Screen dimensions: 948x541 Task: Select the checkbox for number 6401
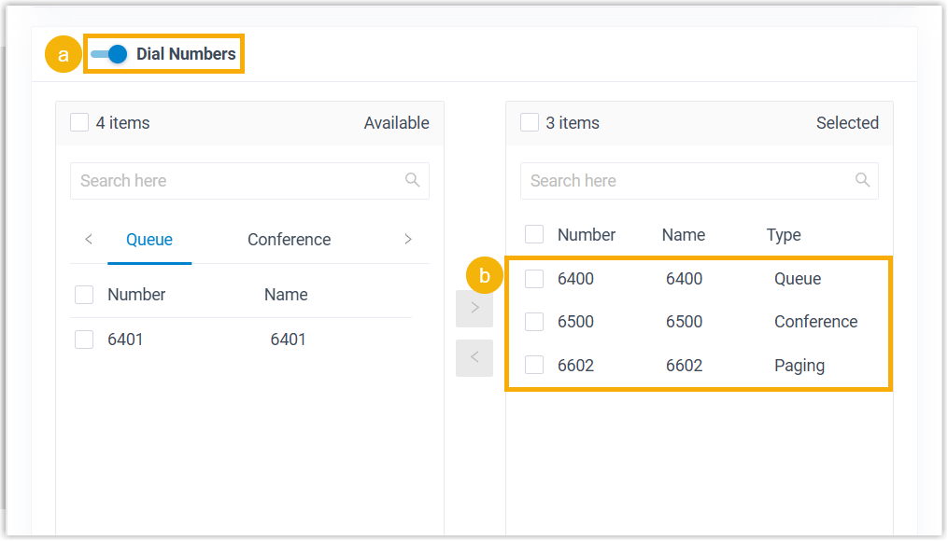[x=84, y=340]
